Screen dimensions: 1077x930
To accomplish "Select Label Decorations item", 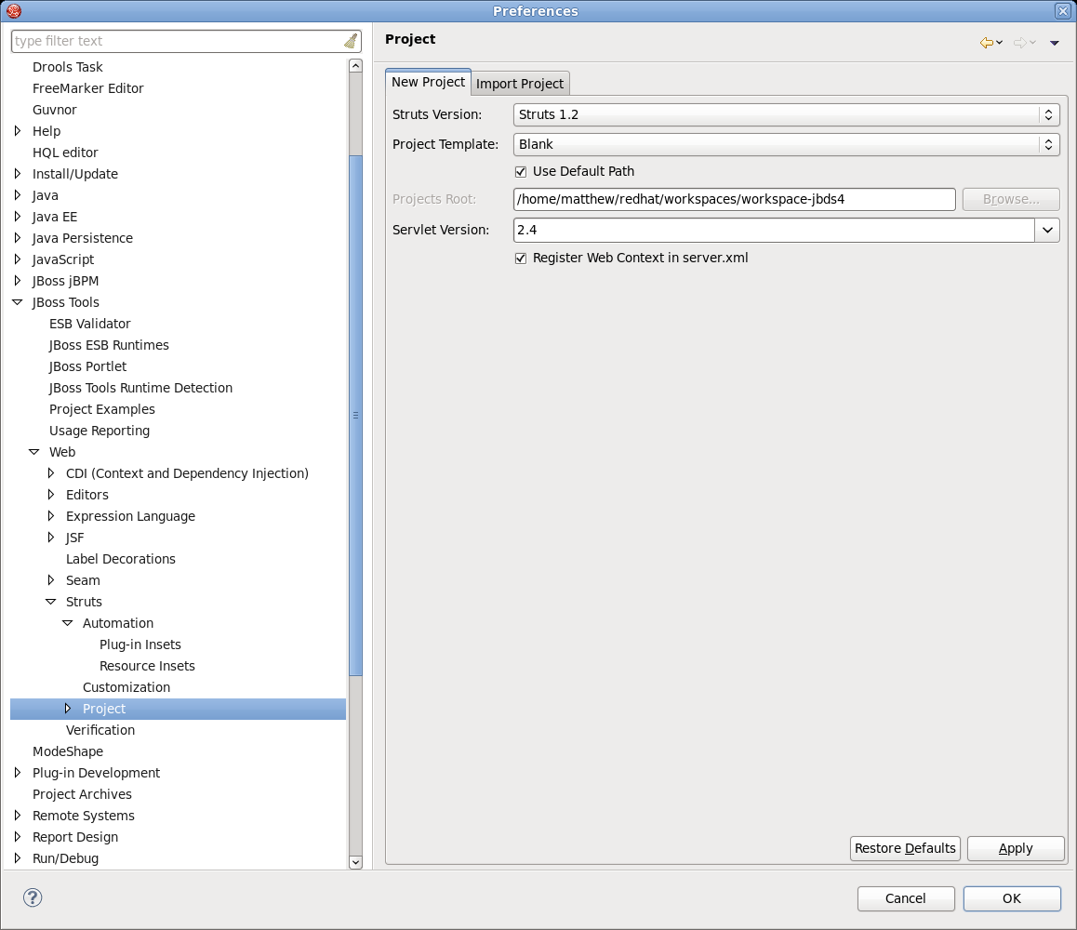I will coord(120,559).
